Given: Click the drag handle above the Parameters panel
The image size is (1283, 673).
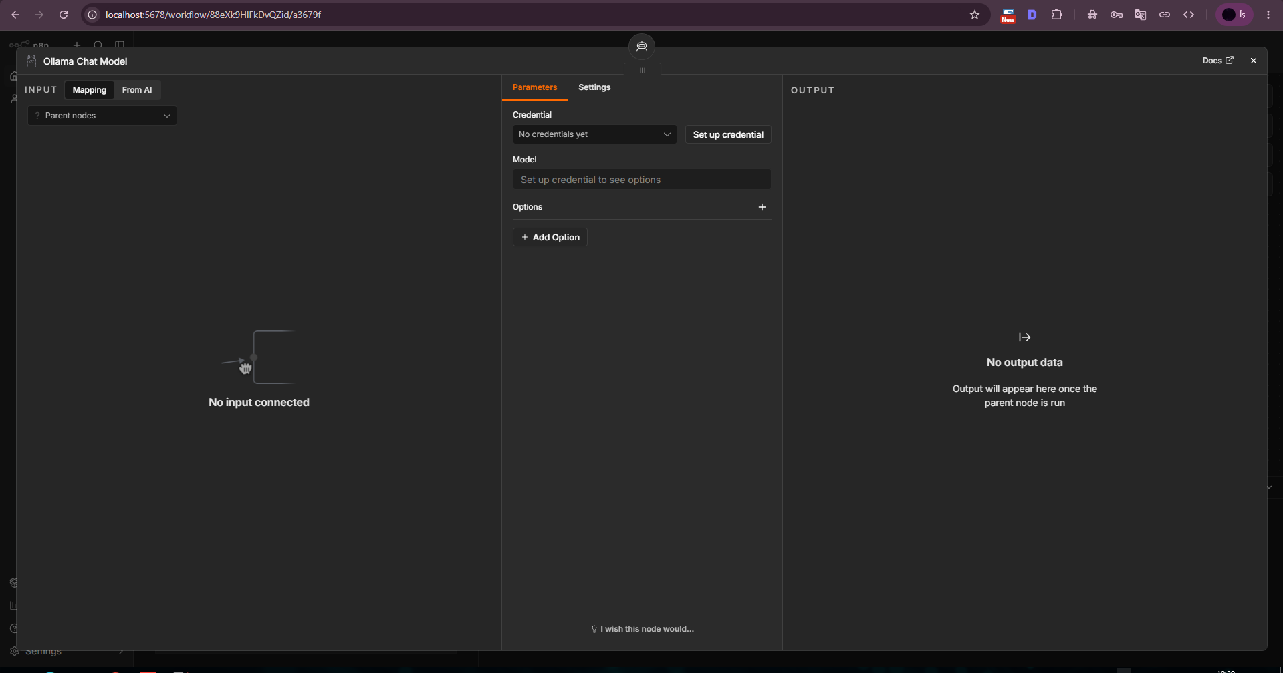Looking at the screenshot, I should pos(642,70).
